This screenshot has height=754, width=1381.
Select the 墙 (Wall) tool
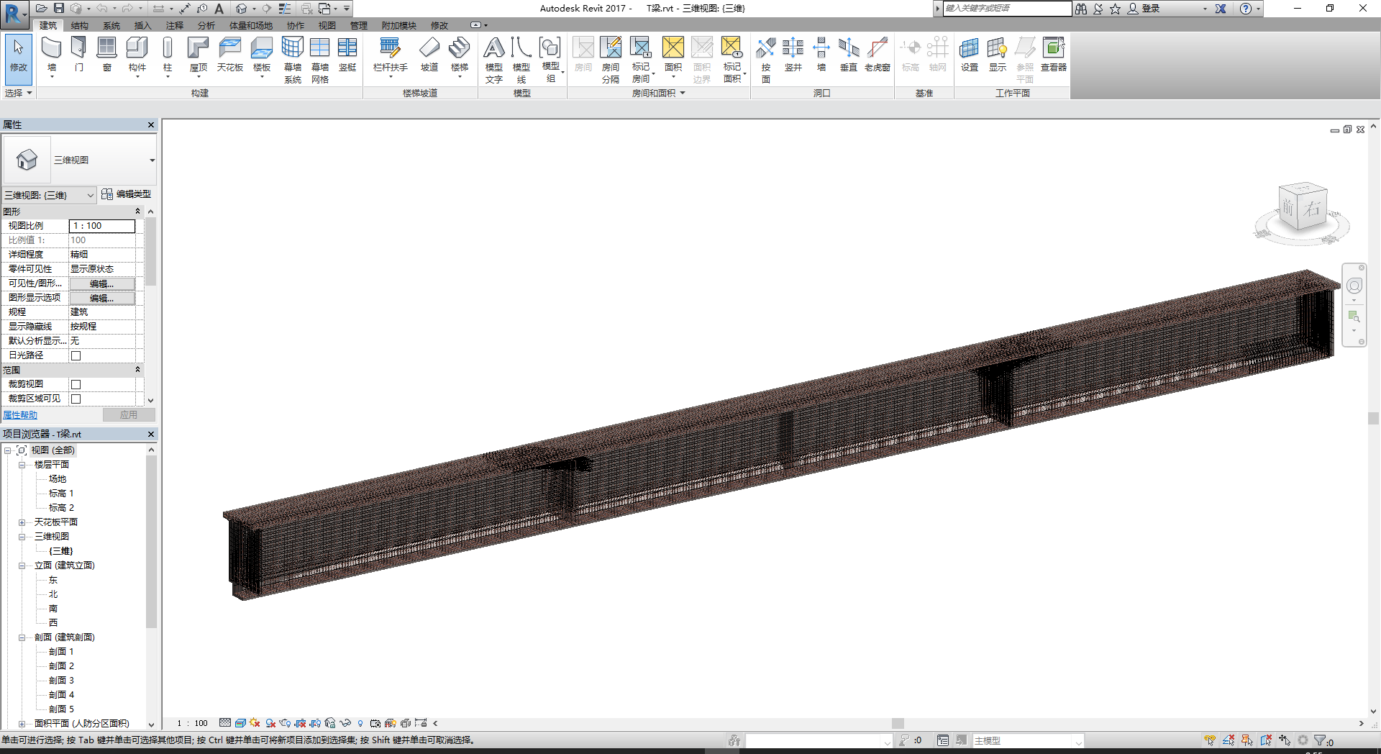click(50, 54)
